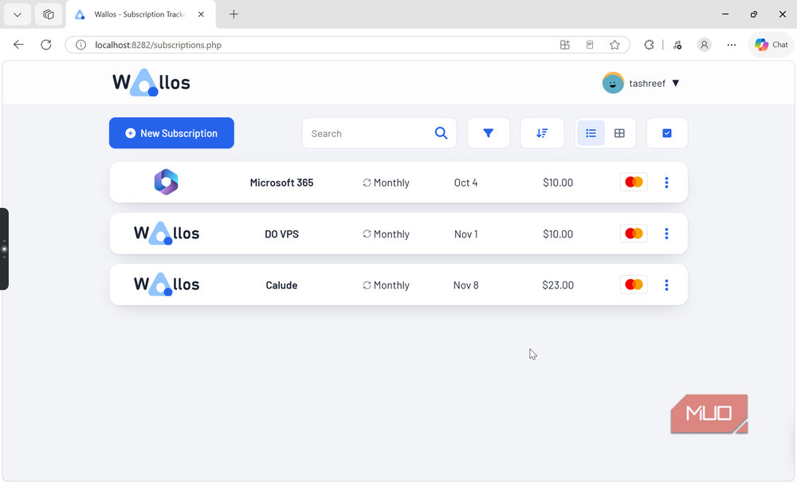Click the DO VPS Wallos logo
The image size is (797, 483).
tap(167, 234)
